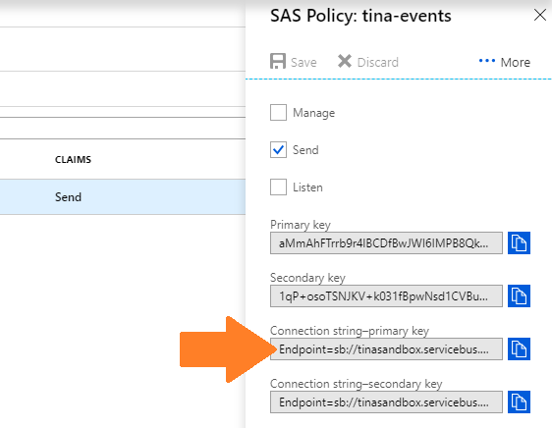Viewport: 552px width, 428px height.
Task: Copy the Primary key value
Action: coord(519,242)
